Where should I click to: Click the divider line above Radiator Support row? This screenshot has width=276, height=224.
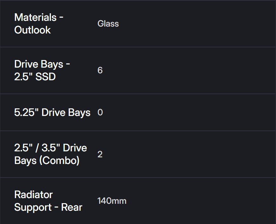click(x=138, y=178)
